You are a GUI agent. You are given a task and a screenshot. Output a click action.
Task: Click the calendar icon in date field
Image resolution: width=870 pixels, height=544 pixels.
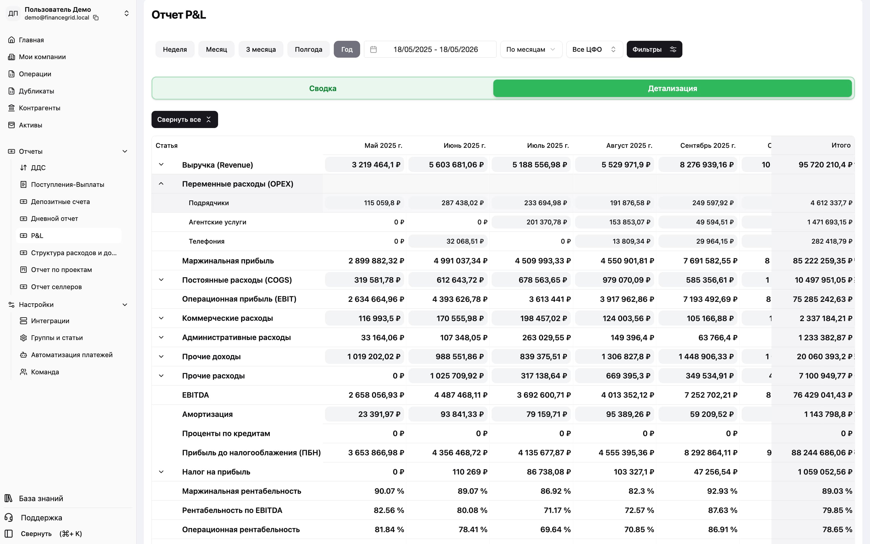coord(373,49)
